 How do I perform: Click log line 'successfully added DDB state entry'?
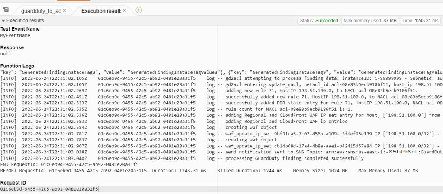[221, 103]
